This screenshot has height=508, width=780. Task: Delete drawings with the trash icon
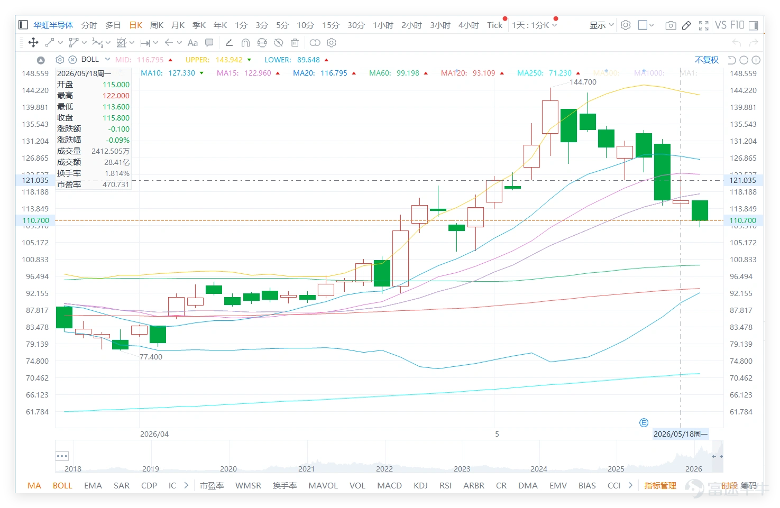coord(295,43)
